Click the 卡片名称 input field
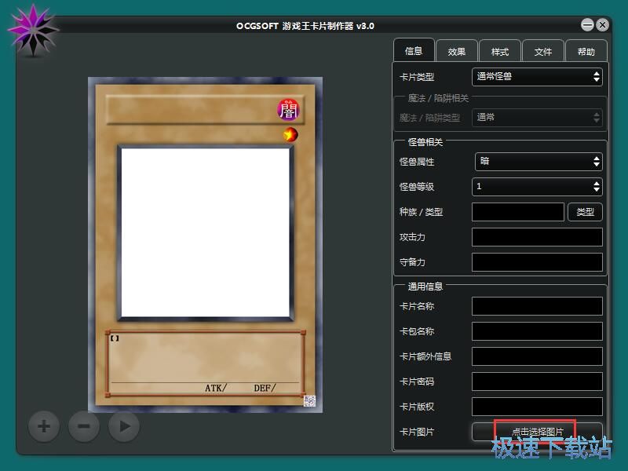This screenshot has height=471, width=628. coord(537,306)
